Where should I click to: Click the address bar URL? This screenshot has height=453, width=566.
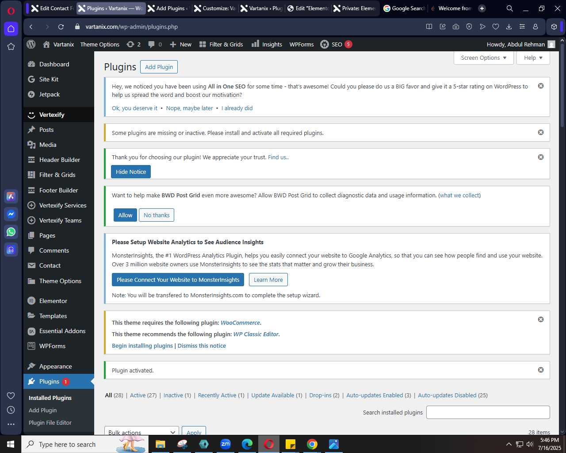[132, 27]
